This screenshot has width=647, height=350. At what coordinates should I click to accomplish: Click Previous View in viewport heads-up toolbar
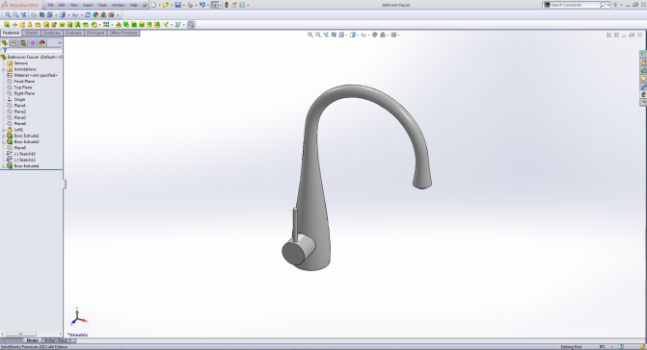[x=326, y=35]
